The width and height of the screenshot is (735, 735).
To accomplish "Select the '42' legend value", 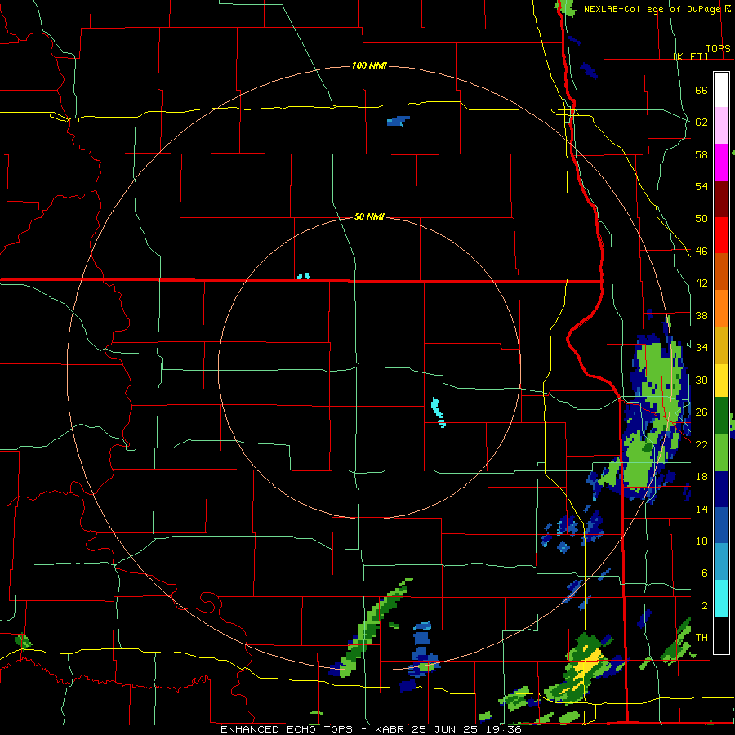I will coord(702,283).
